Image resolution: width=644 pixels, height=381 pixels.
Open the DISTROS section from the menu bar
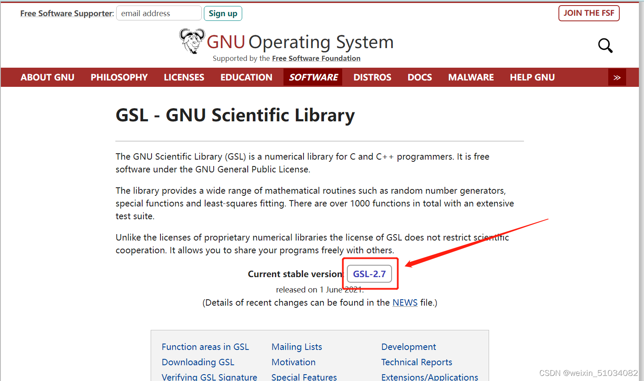[372, 77]
